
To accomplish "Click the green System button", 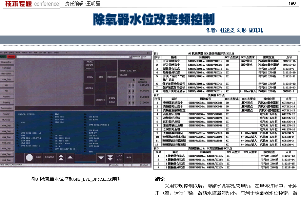I will click(3, 57).
